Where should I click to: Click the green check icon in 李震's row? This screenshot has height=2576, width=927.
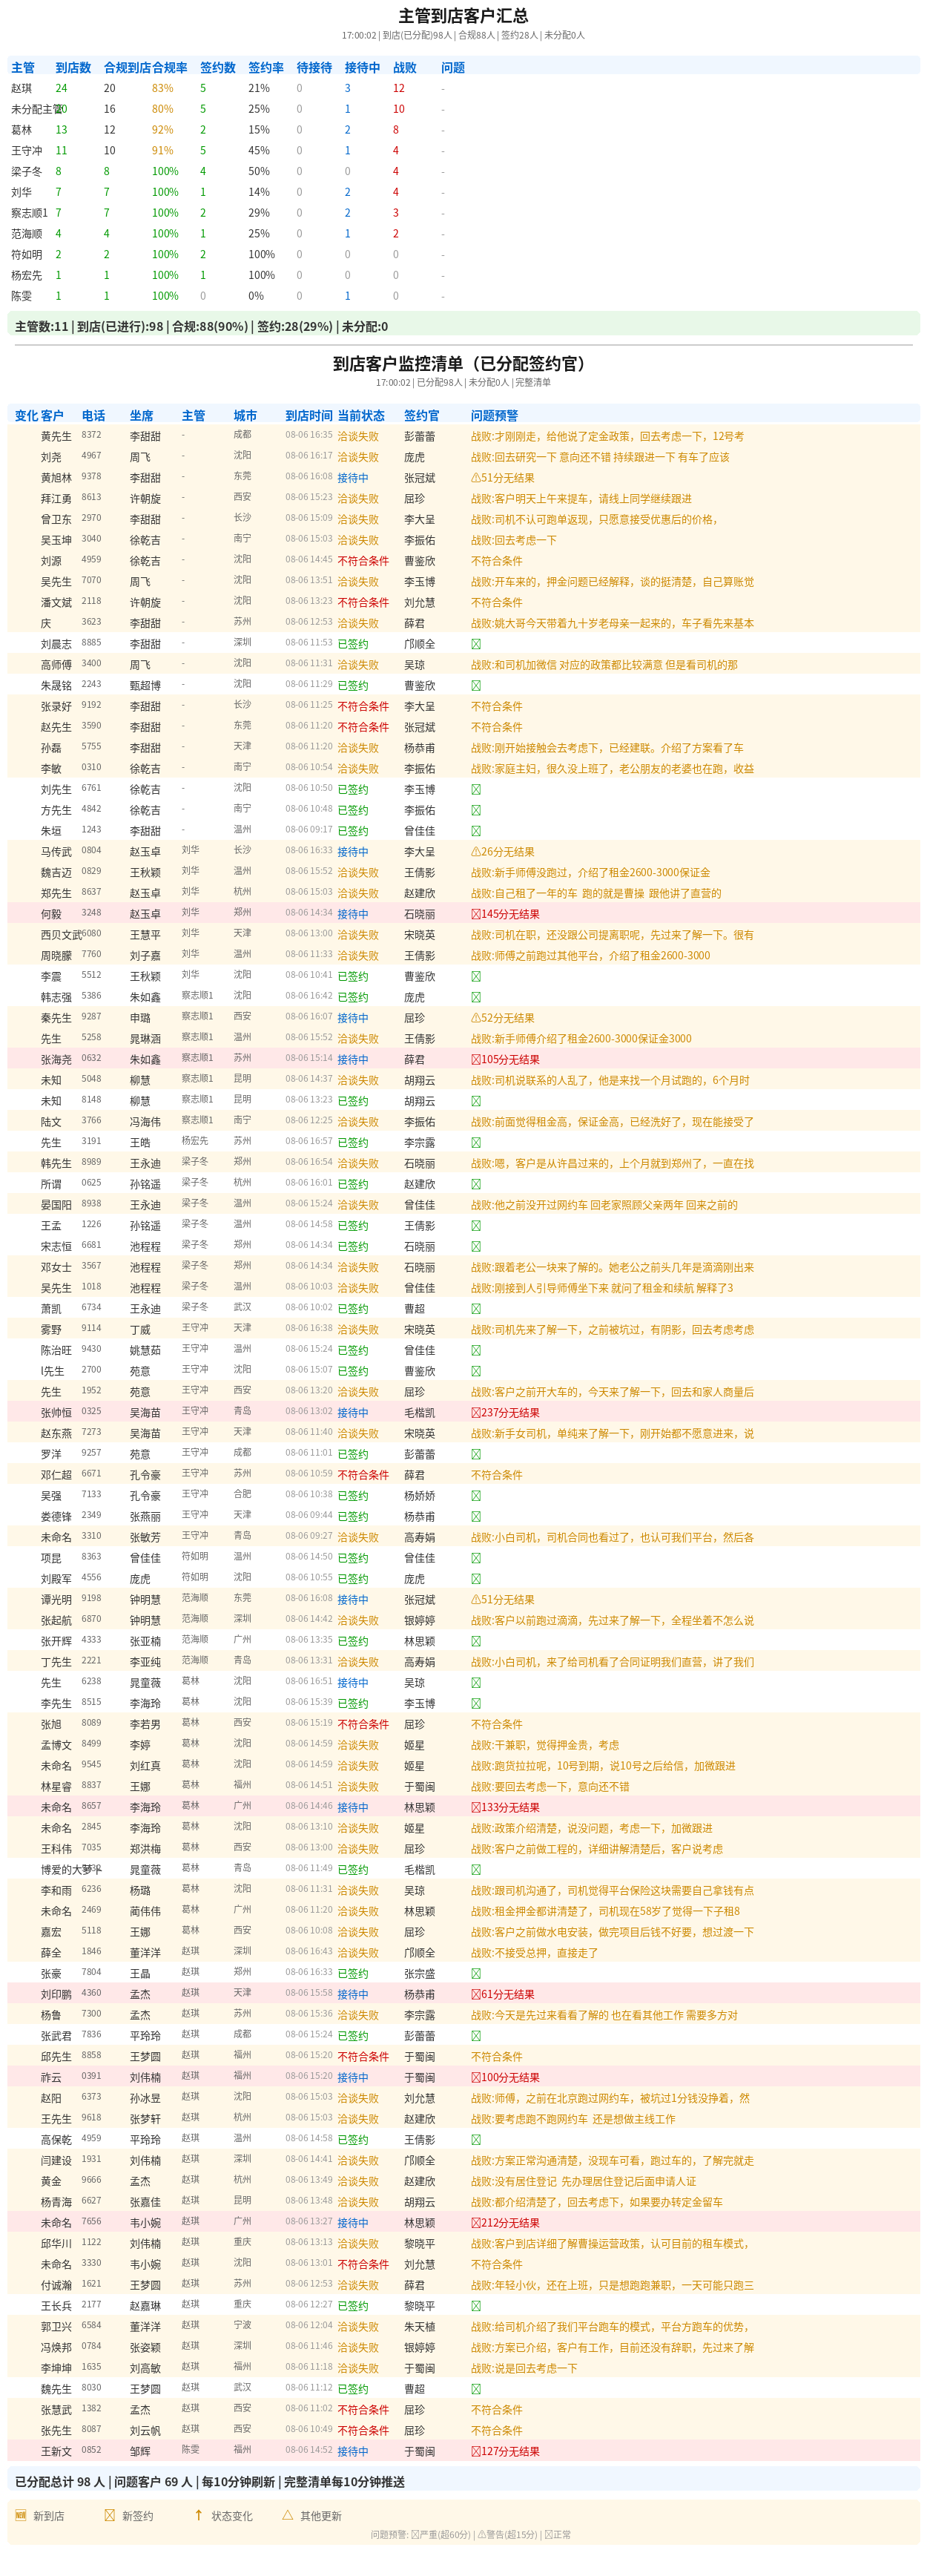tap(476, 976)
